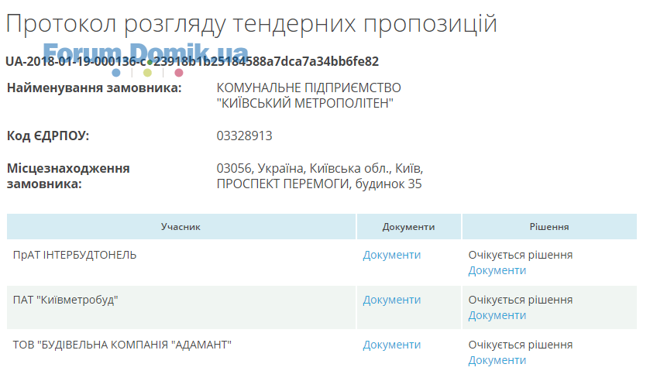The width and height of the screenshot is (650, 388).
Task: Click the yellow-green dot under the watermark
Action: 147,73
